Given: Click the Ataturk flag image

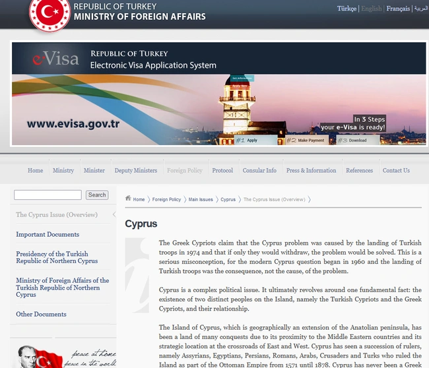Looking at the screenshot, I should pyautogui.click(x=40, y=357).
